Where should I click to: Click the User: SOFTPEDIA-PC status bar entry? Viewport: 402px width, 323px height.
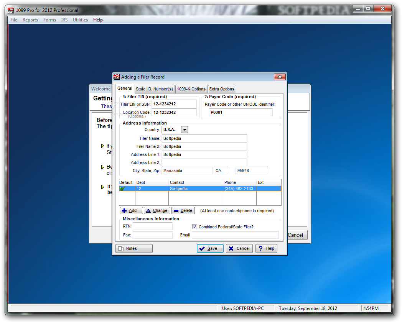pyautogui.click(x=247, y=308)
